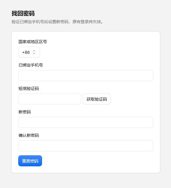Viewport: 171px width, 188px height.
Task: Click the 找回密码 page heading
Action: [23, 13]
